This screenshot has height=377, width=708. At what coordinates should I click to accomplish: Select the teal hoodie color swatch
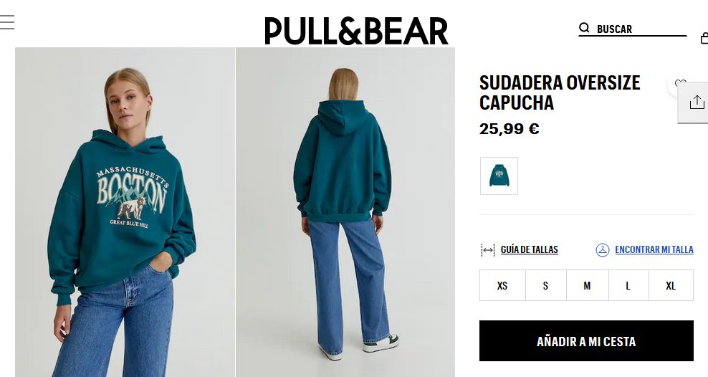coord(499,176)
